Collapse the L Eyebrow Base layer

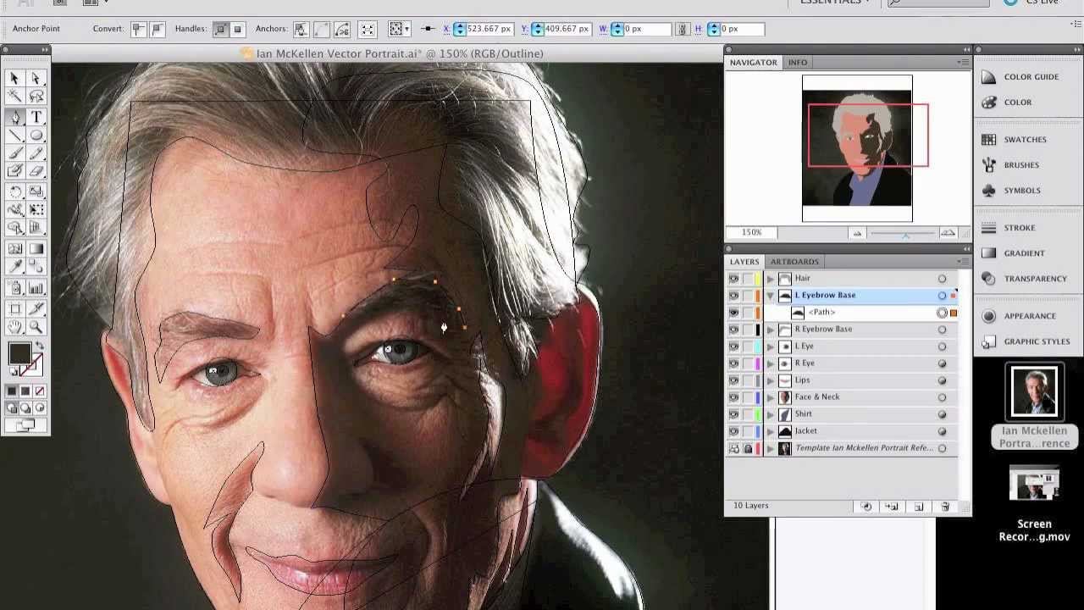(769, 295)
